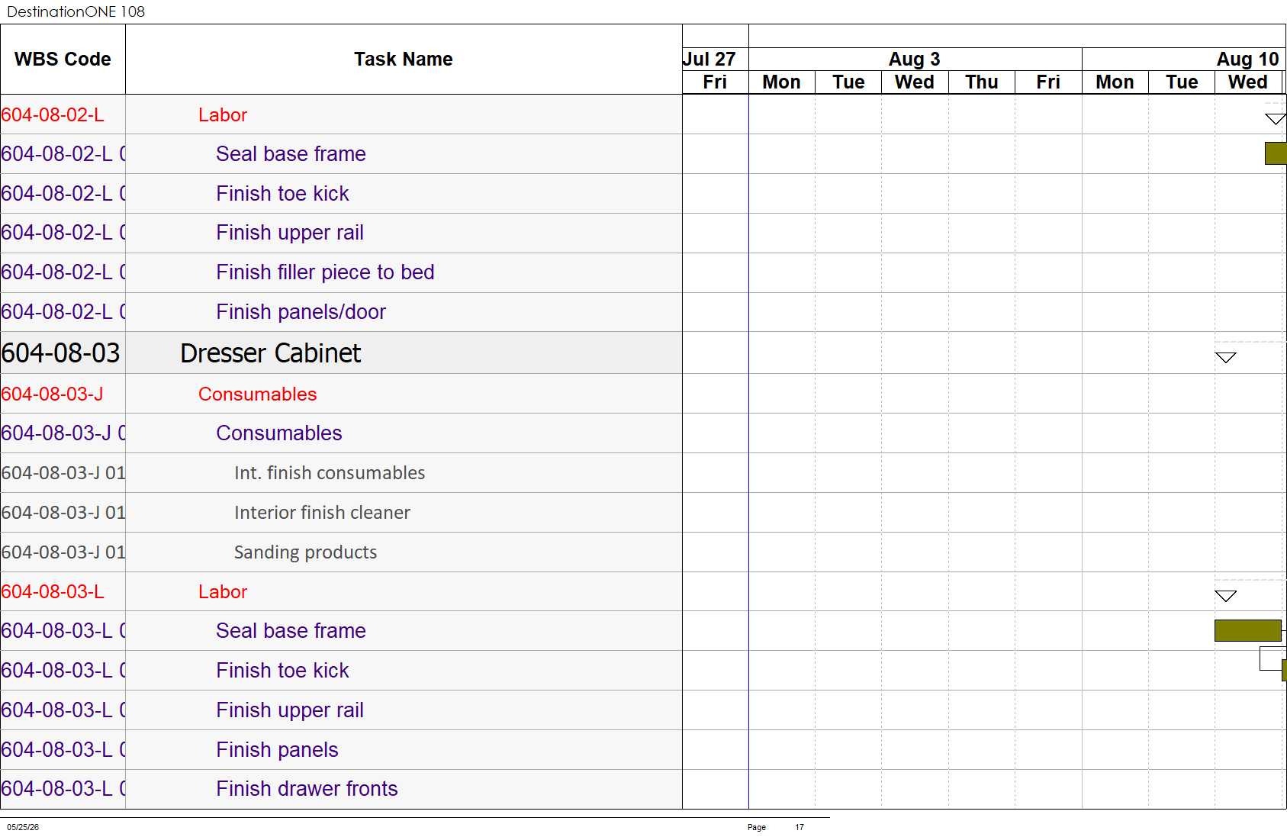
Task: Click the white Finish toe kick dependency box
Action: tap(1270, 658)
